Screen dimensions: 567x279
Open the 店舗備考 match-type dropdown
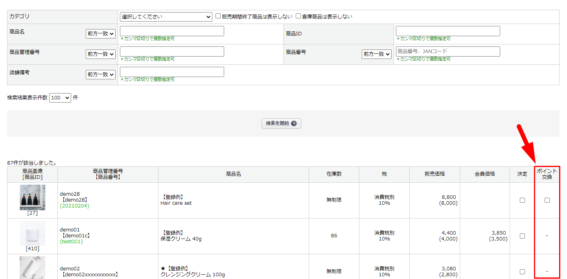pos(101,75)
